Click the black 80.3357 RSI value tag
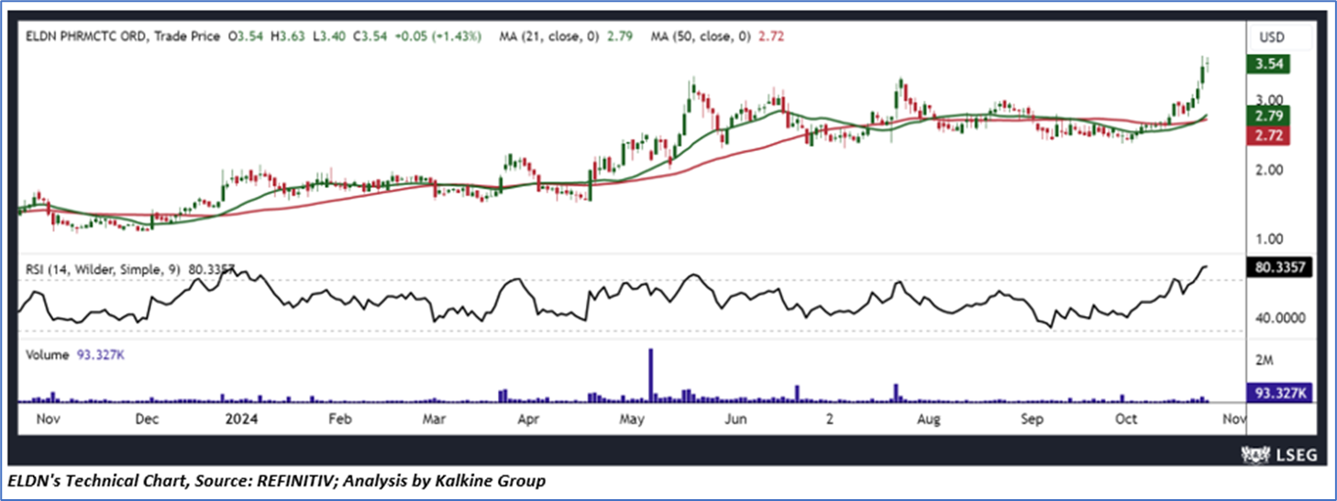Image resolution: width=1337 pixels, height=501 pixels. [x=1279, y=268]
